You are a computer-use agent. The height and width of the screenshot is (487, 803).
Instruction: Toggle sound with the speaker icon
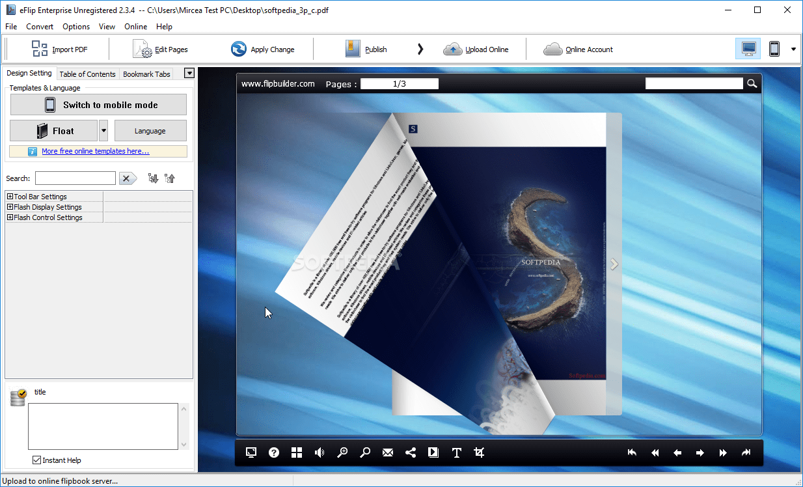(x=320, y=452)
